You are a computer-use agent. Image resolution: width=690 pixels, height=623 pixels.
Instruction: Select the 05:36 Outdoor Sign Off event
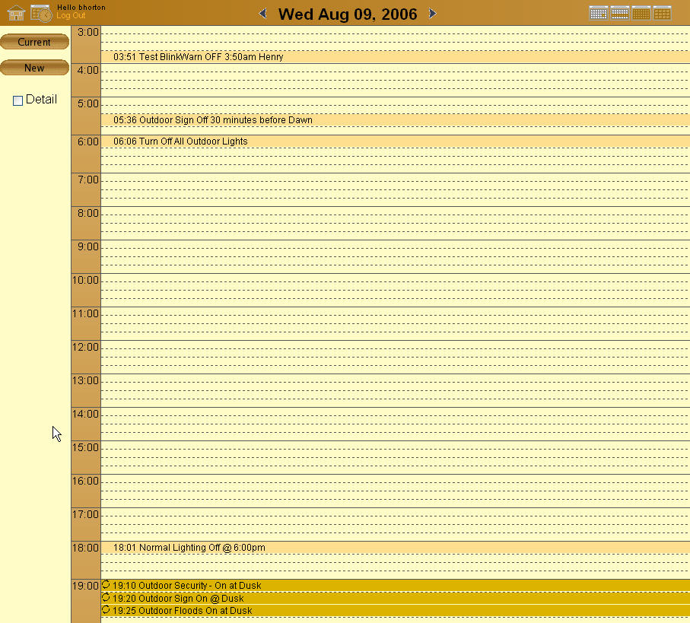point(212,119)
